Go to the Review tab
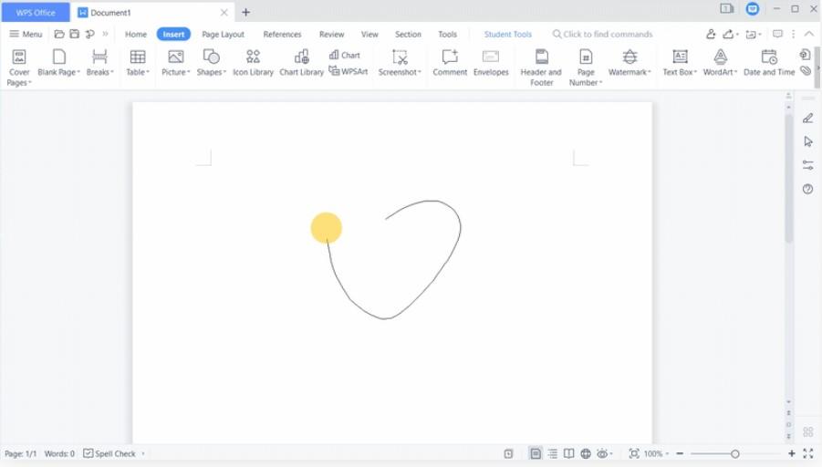This screenshot has height=467, width=822. pyautogui.click(x=332, y=34)
